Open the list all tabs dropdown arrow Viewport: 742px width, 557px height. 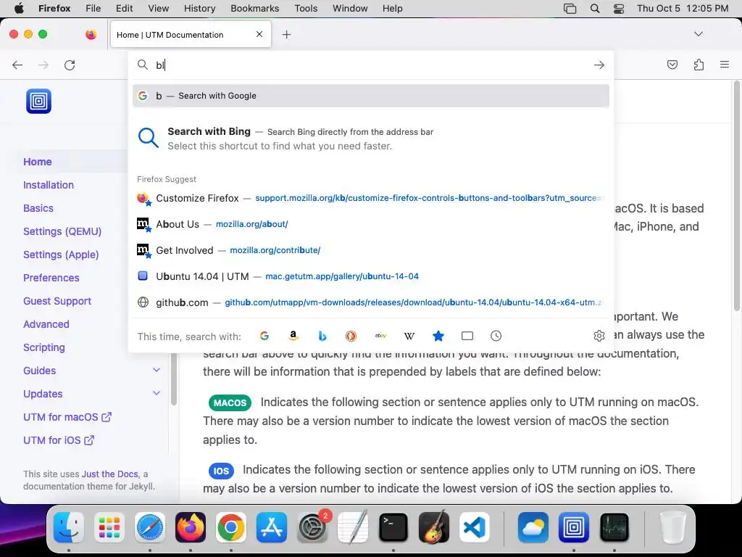698,34
